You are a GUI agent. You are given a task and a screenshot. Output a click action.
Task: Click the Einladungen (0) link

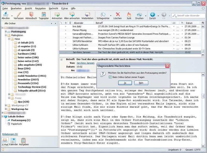coord(10,134)
